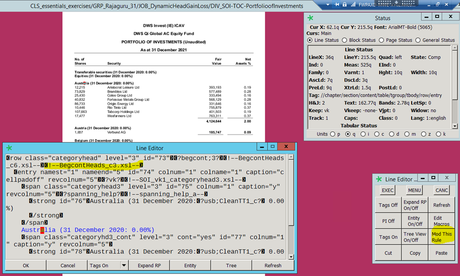
Task: Click EXEC in the Line Editor palette
Action: pyautogui.click(x=388, y=190)
